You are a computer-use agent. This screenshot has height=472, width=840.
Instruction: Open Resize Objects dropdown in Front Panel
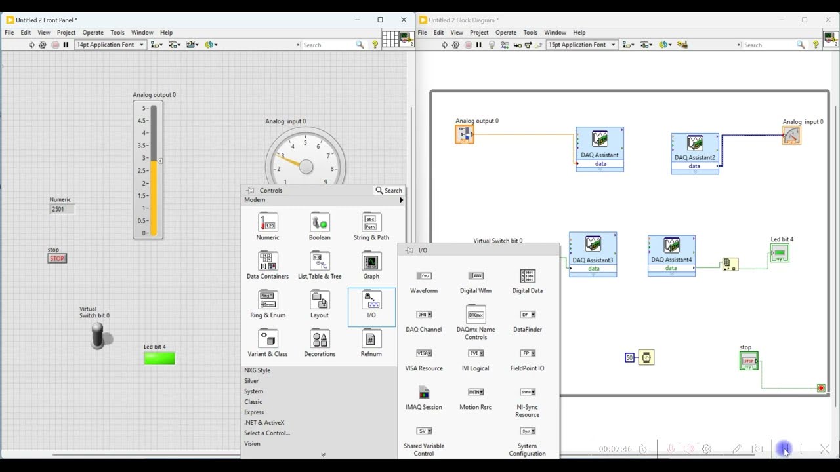coord(192,45)
